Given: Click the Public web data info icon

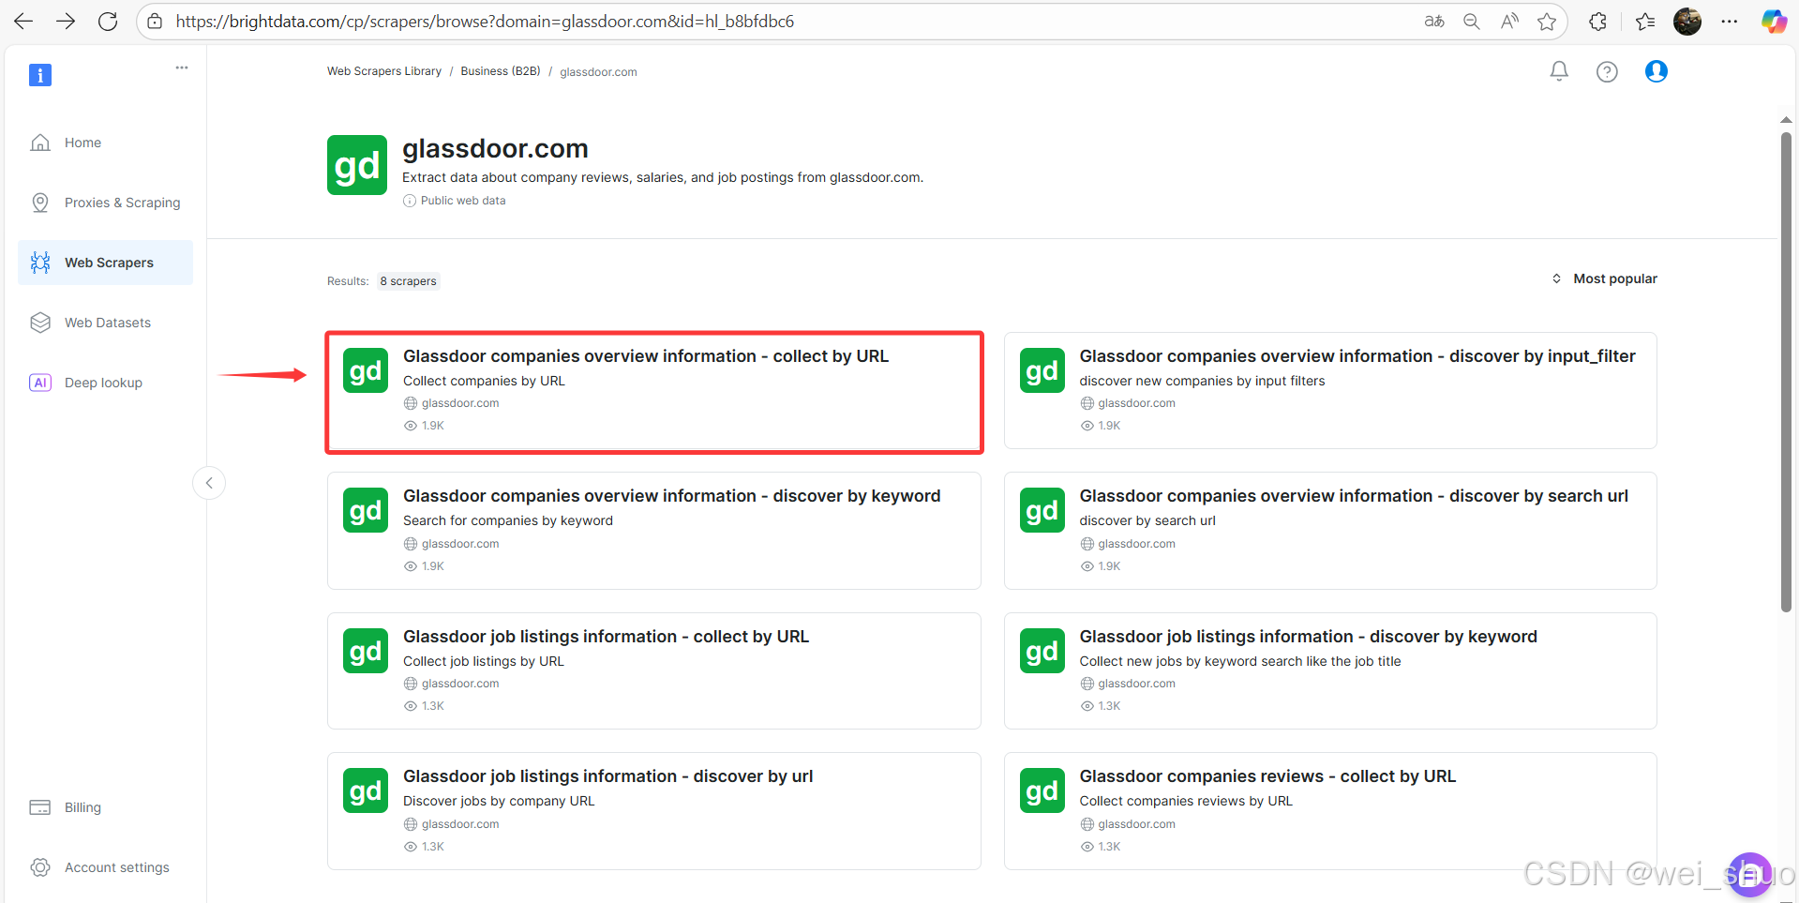Looking at the screenshot, I should [x=410, y=201].
